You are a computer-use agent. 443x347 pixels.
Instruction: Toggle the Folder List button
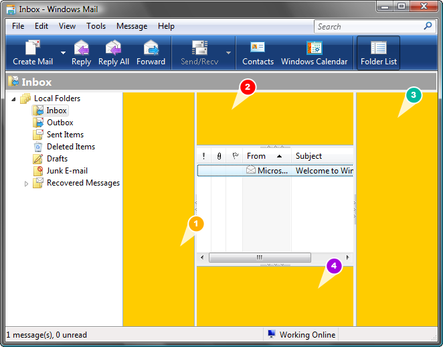[x=379, y=53]
